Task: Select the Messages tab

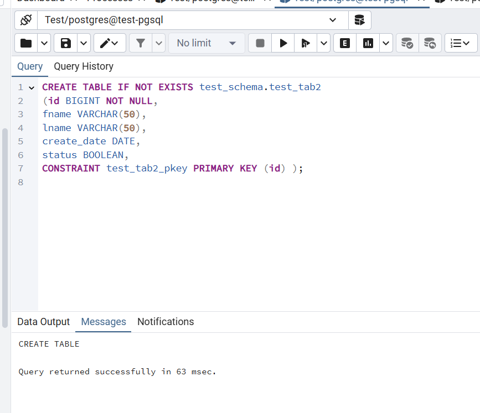Action: coord(104,322)
